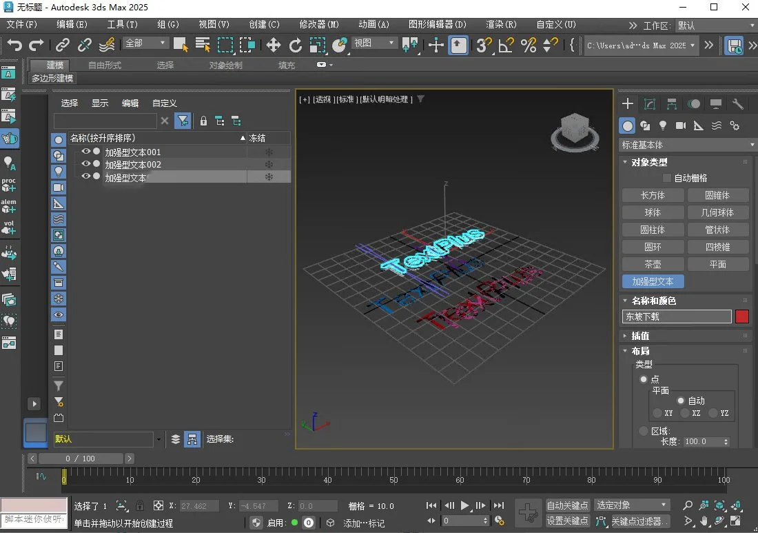Click the 东坡下载 object name field
This screenshot has width=758, height=533.
tap(677, 316)
